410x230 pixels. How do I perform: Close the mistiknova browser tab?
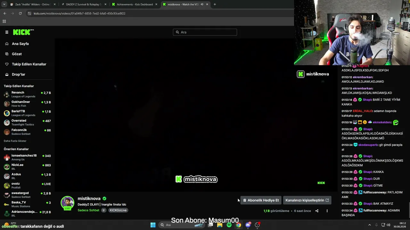(x=207, y=4)
